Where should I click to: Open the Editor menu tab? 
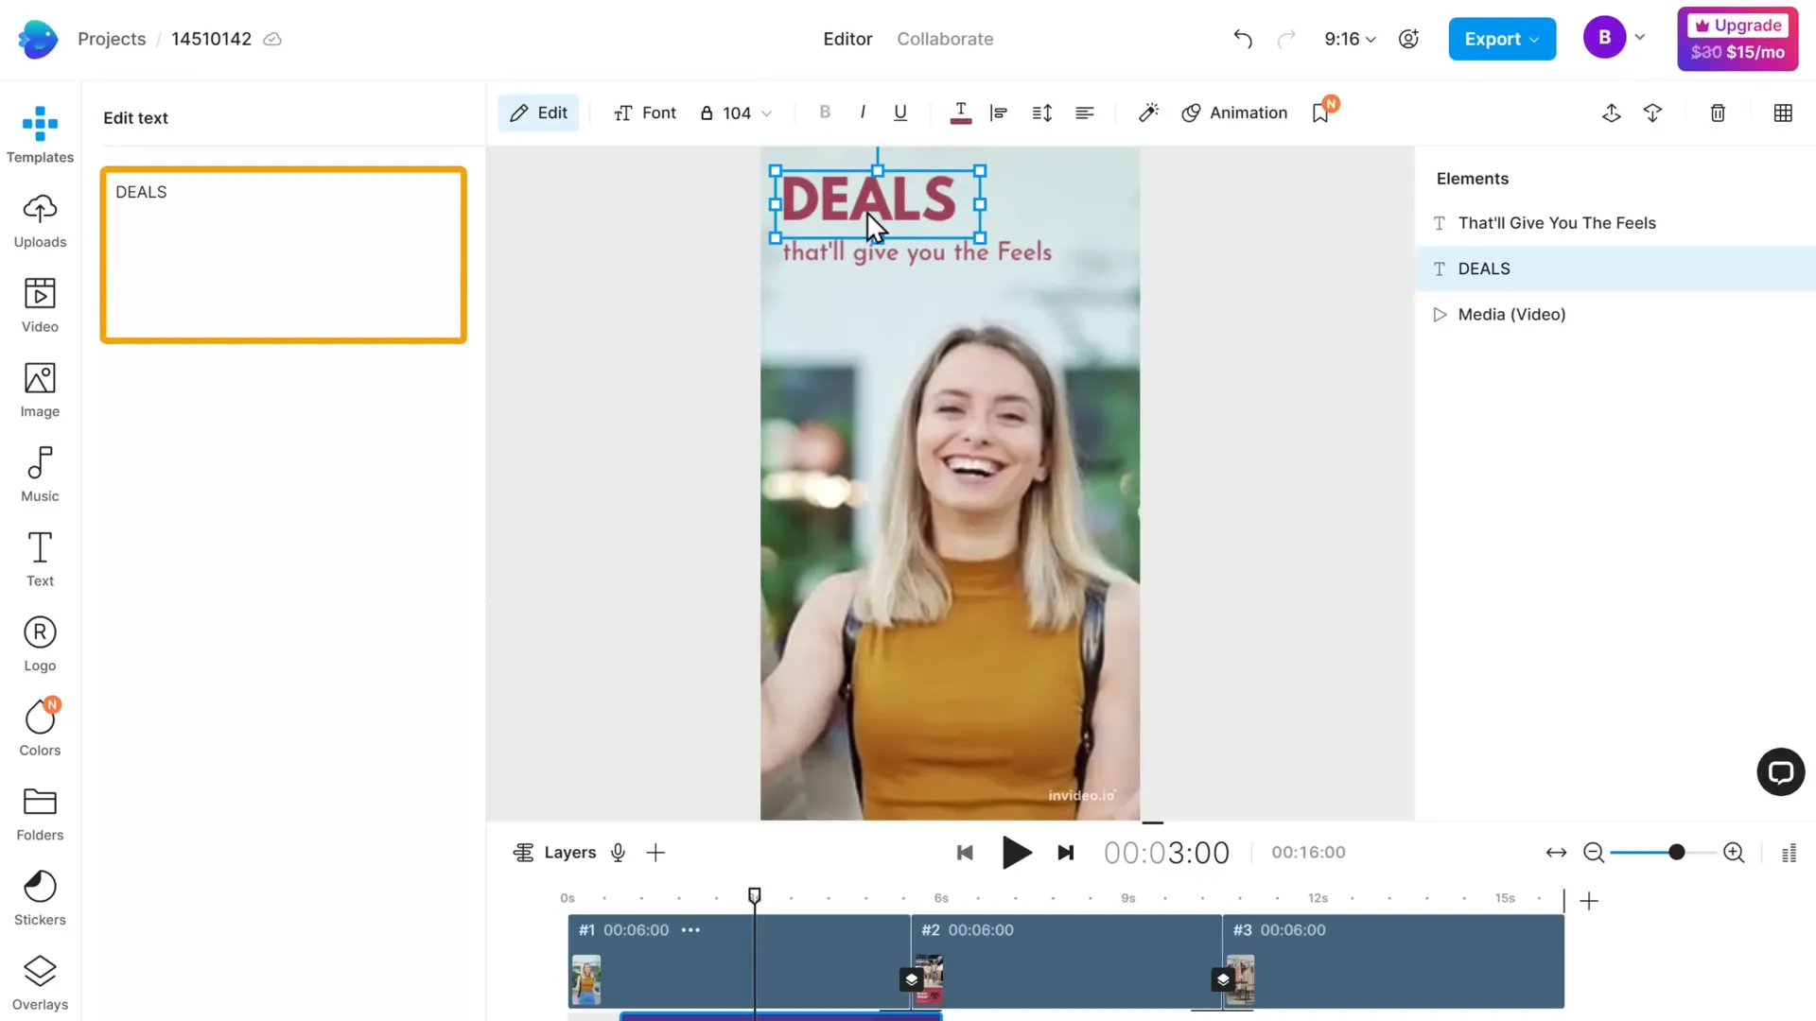click(x=848, y=39)
